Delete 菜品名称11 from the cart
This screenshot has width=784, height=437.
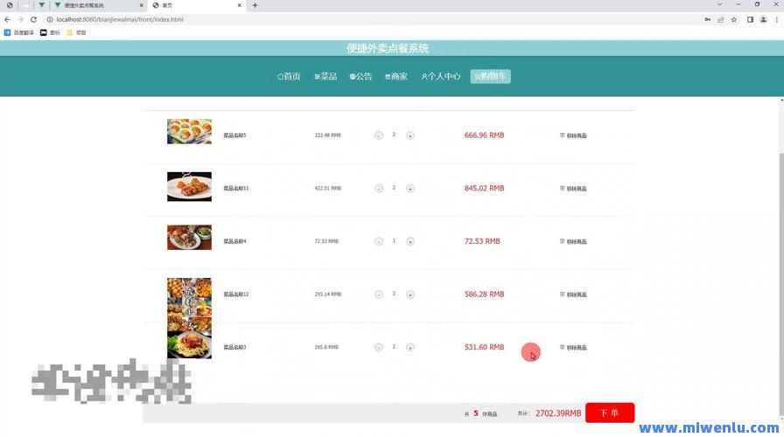563,189
